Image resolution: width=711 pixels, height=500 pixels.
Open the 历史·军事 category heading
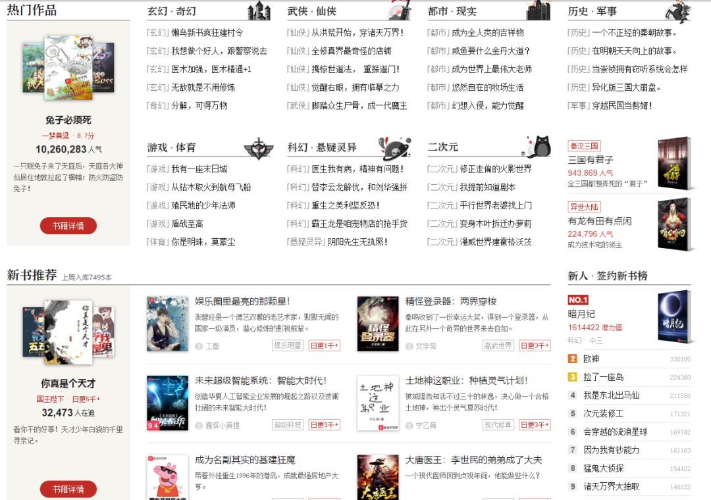point(592,11)
